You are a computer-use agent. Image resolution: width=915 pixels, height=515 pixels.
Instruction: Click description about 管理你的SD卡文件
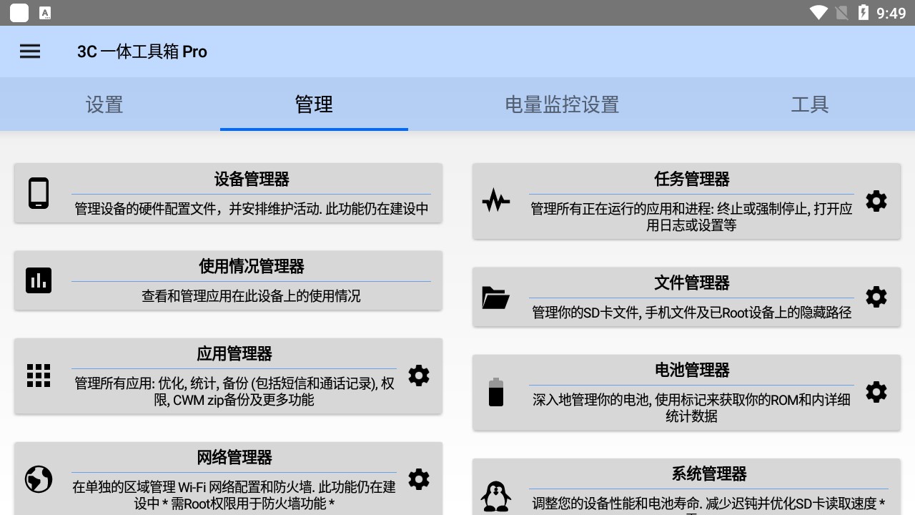[692, 313]
